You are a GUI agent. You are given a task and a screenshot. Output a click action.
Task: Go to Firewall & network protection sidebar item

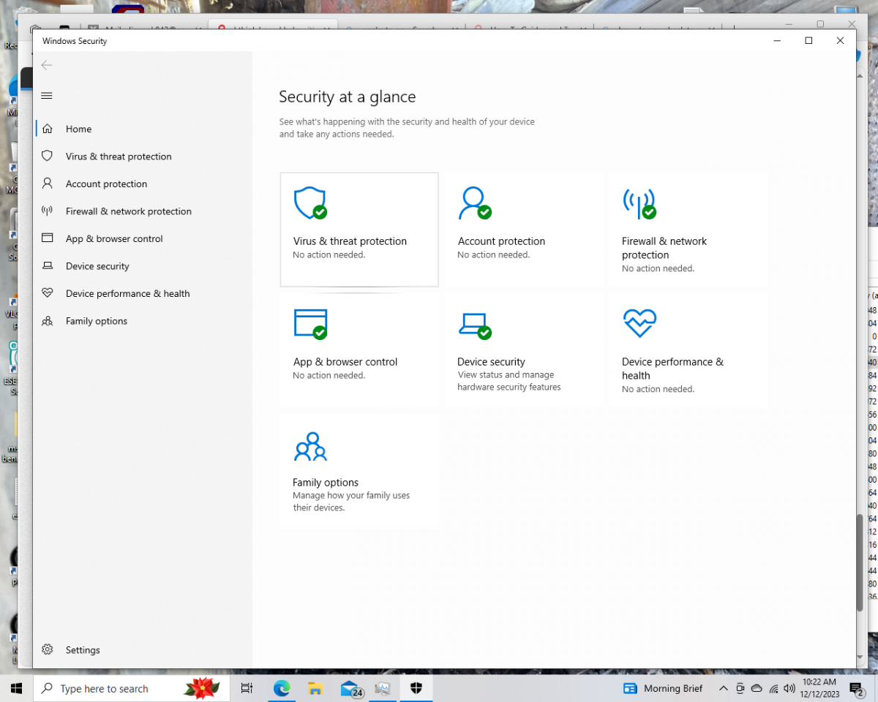143,211
